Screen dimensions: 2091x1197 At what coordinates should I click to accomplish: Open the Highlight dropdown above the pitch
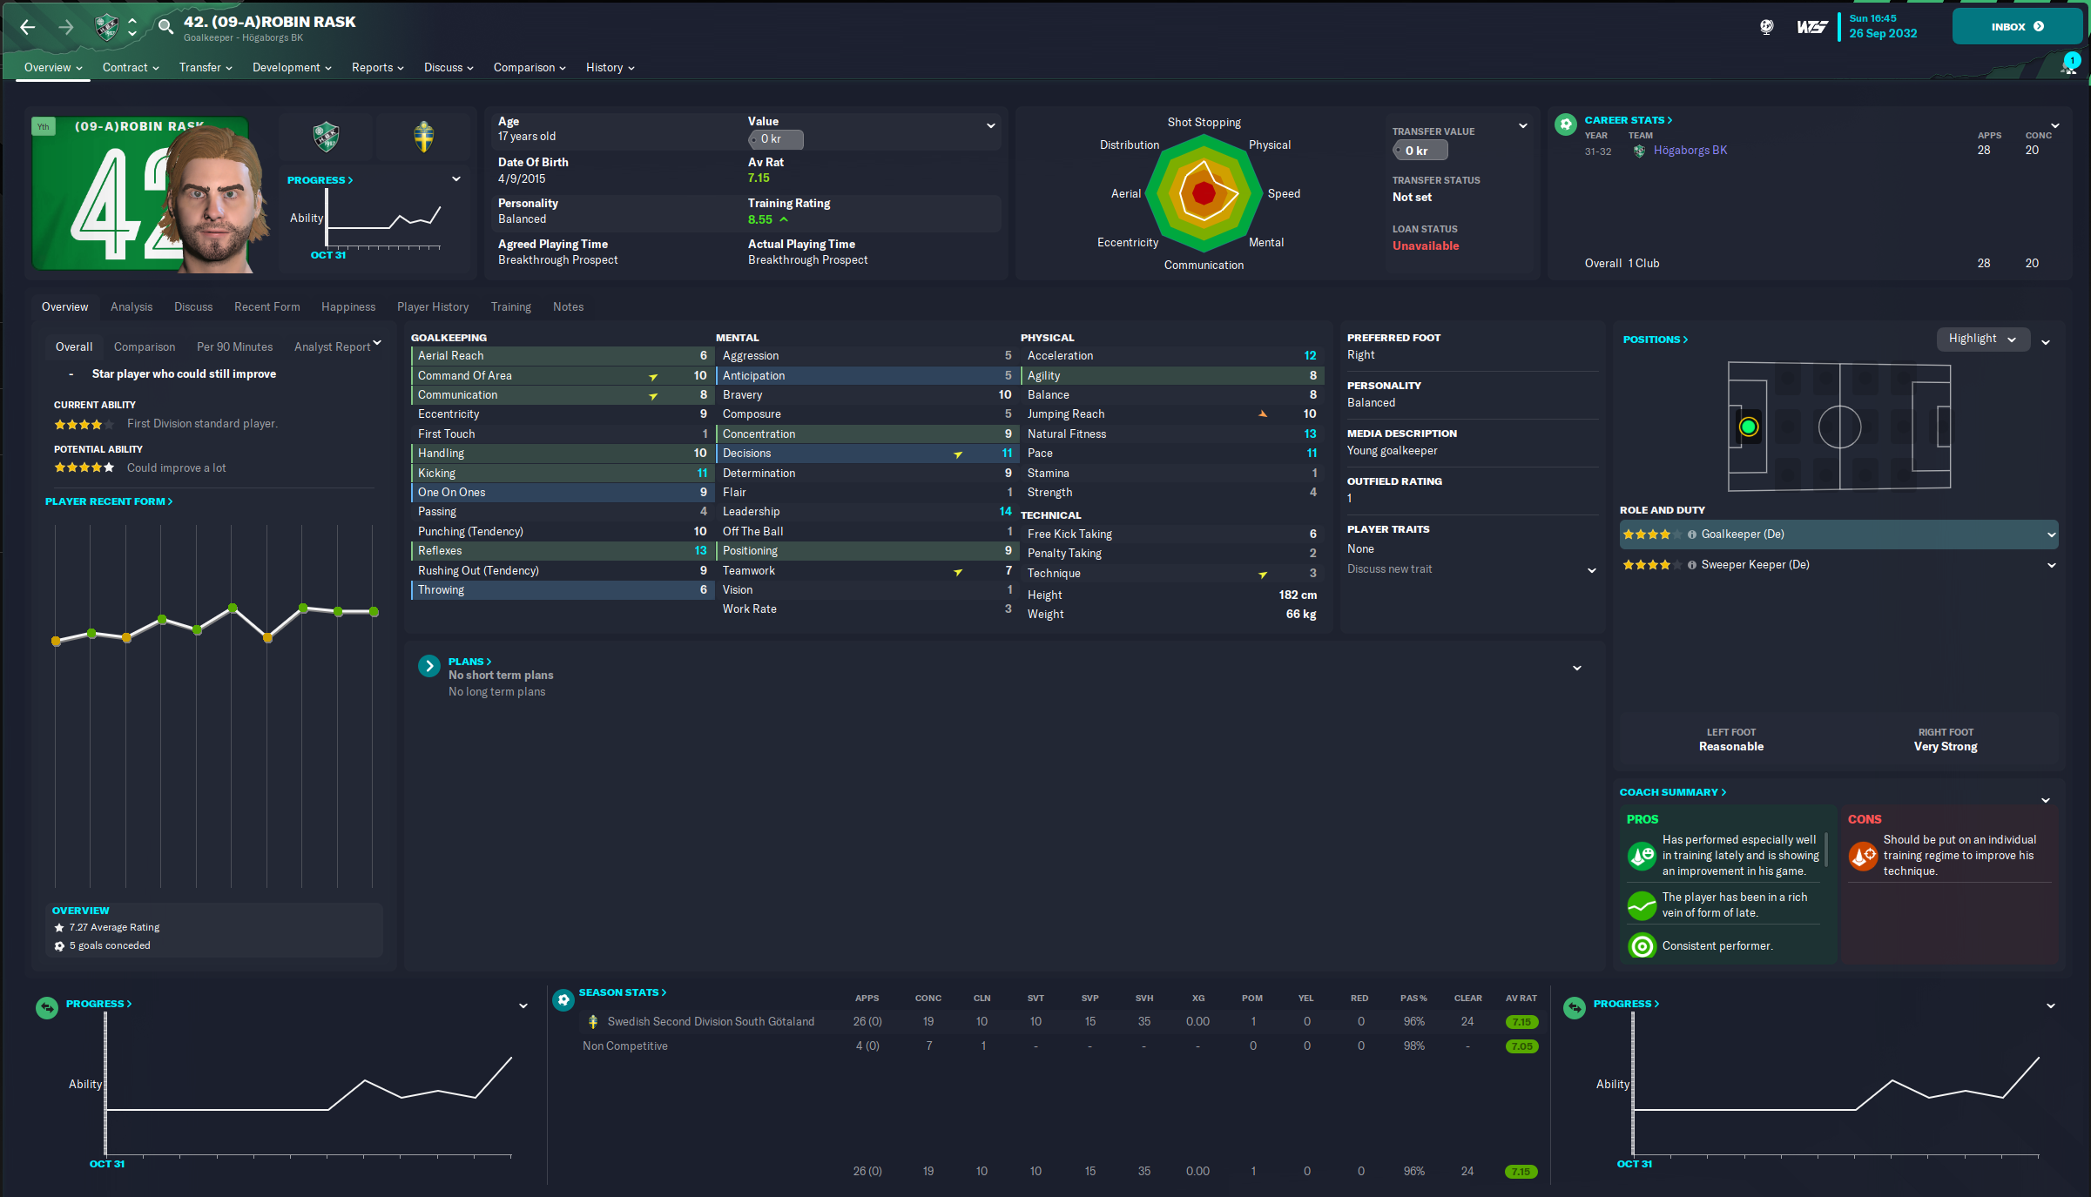click(x=1983, y=339)
